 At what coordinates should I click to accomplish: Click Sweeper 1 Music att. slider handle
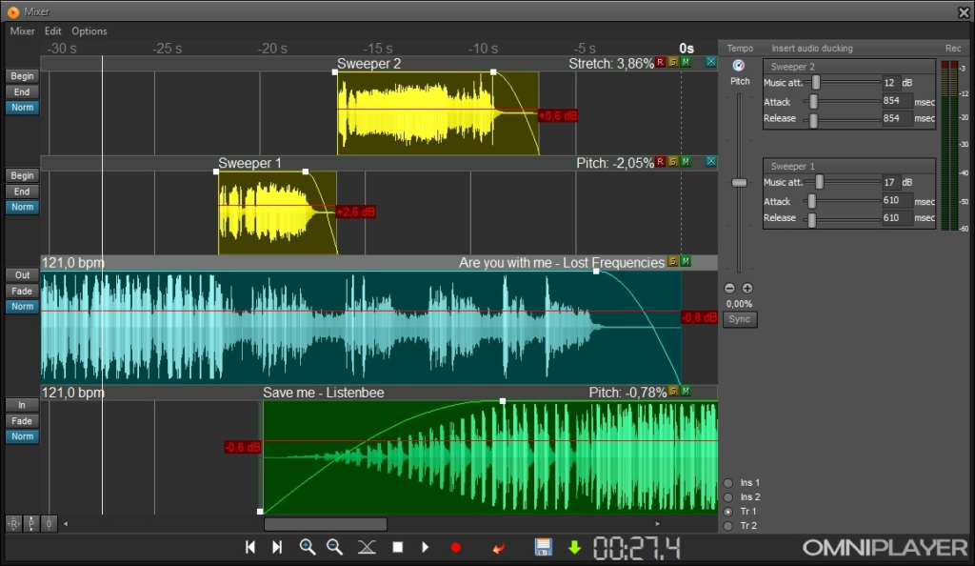pyautogui.click(x=820, y=182)
